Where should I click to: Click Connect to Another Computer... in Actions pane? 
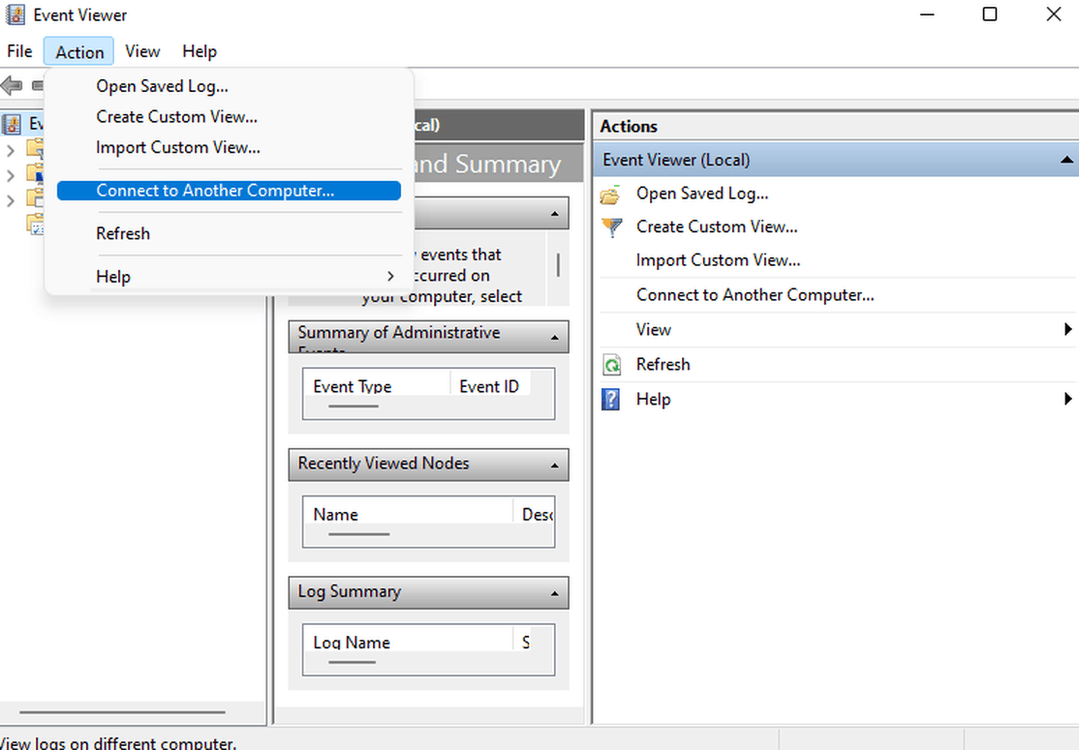tap(755, 295)
